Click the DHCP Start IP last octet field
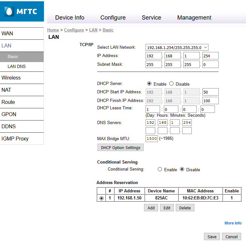This screenshot has width=246, height=244. click(210, 92)
